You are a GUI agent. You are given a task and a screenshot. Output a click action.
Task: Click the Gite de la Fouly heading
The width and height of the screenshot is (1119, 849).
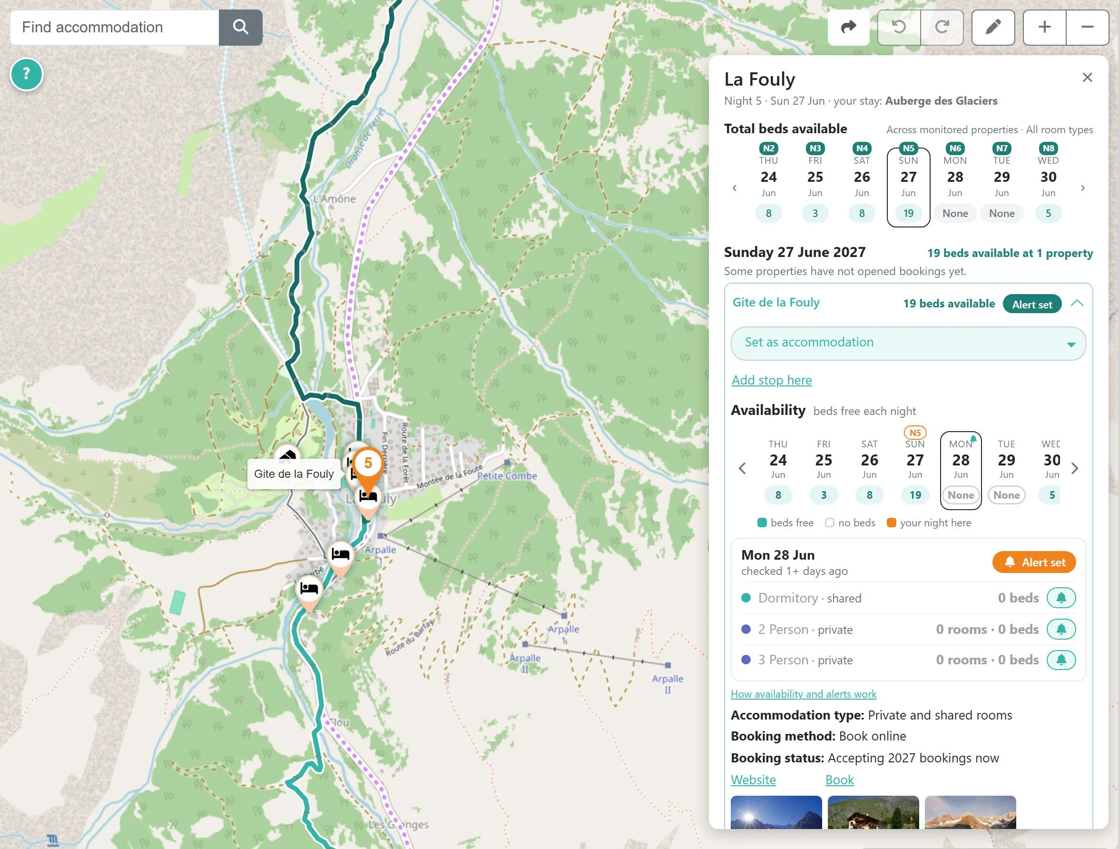(775, 303)
